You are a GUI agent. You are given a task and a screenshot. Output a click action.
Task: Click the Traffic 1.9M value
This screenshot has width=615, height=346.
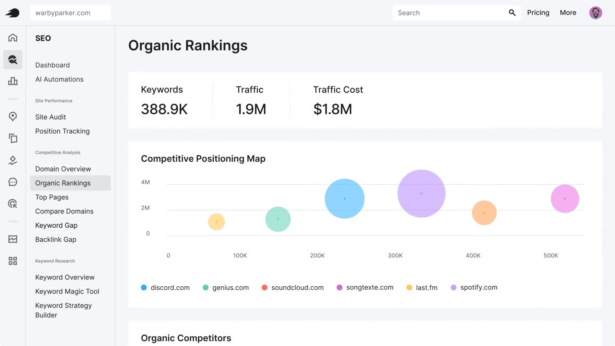(251, 109)
